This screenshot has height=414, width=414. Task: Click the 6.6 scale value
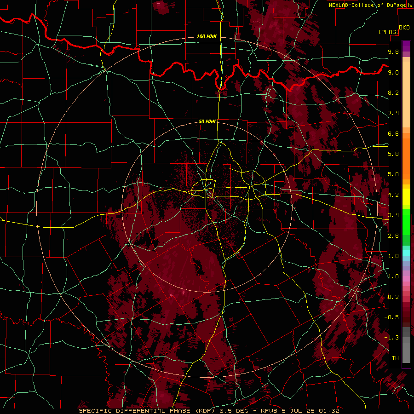[x=393, y=133]
